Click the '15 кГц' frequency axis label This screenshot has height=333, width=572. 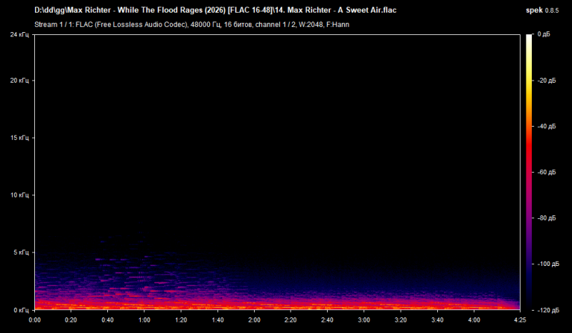[19, 138]
